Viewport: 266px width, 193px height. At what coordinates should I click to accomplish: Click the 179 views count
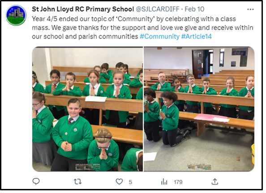(x=178, y=182)
